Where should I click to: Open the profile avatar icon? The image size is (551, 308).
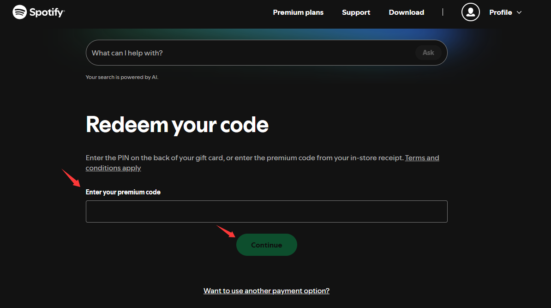tap(471, 12)
